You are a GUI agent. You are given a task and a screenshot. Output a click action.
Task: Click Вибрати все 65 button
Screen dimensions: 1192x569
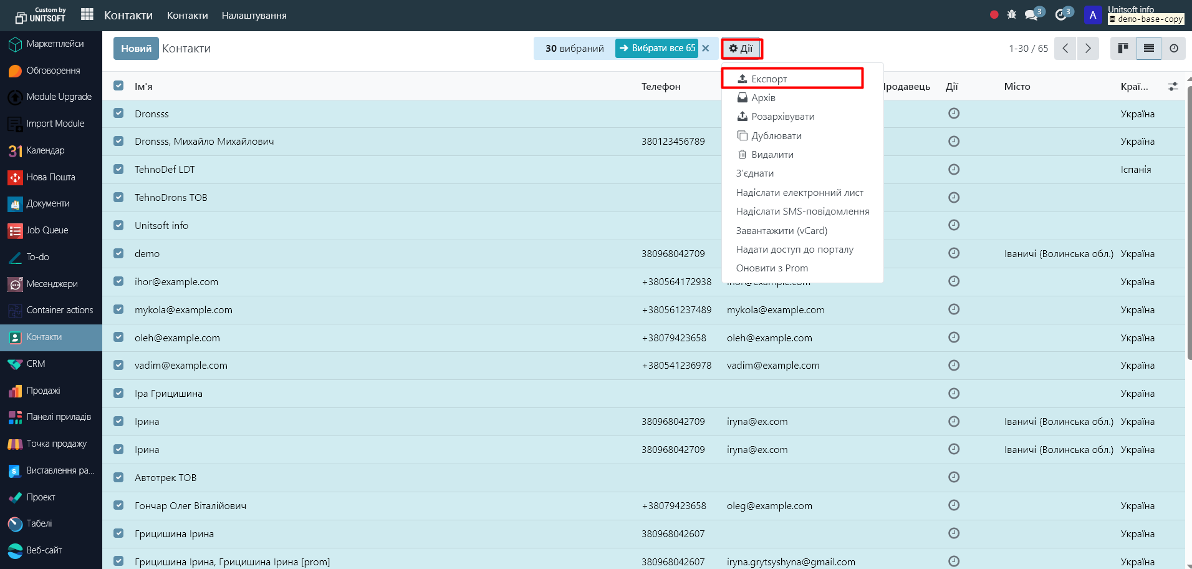coord(657,48)
